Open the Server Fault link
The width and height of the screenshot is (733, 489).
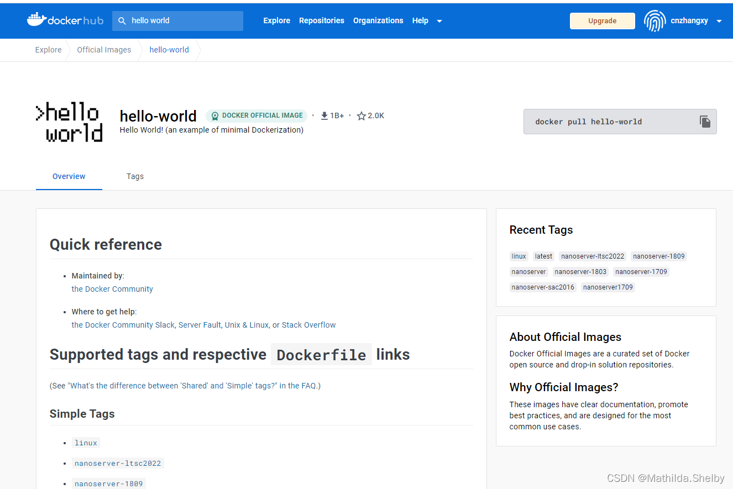click(x=200, y=325)
